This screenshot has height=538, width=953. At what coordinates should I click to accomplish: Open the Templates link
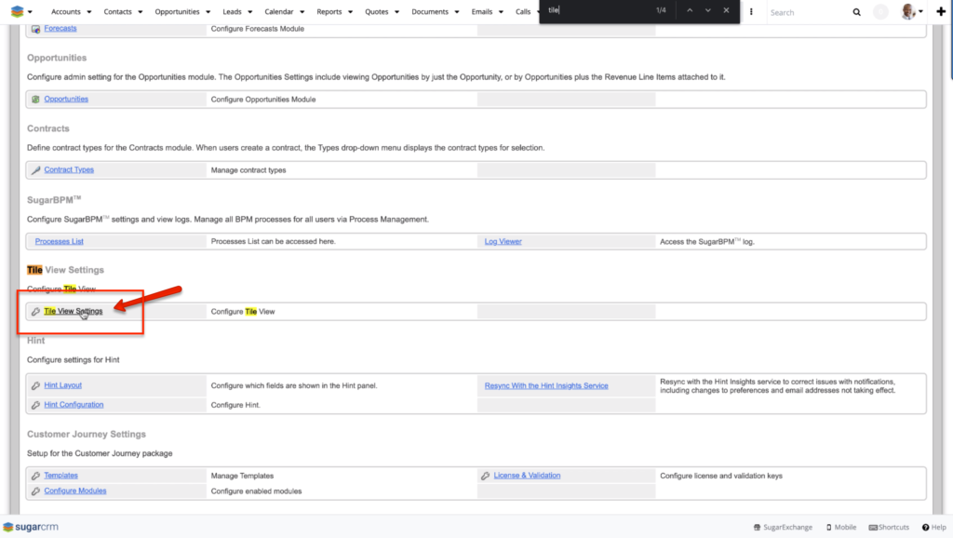pyautogui.click(x=60, y=476)
